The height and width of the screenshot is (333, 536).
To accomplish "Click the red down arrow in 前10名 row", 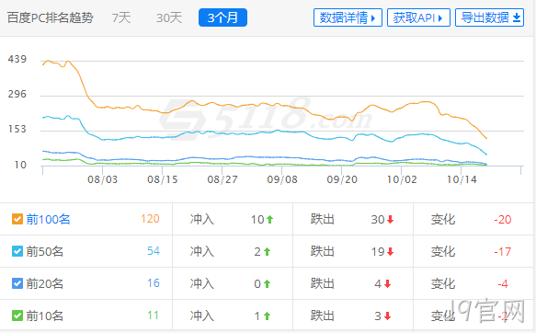I will coord(387,316).
